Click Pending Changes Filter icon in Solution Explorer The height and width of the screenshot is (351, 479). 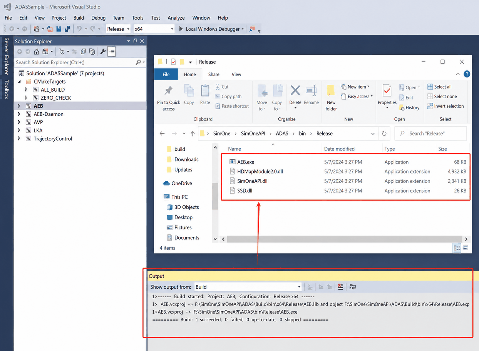[x=62, y=52]
